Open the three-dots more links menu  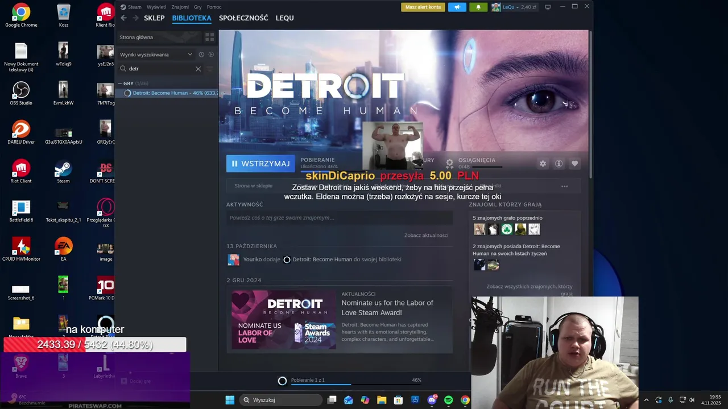click(564, 186)
